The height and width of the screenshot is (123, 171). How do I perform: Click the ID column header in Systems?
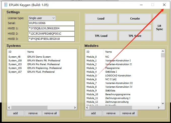16,52
